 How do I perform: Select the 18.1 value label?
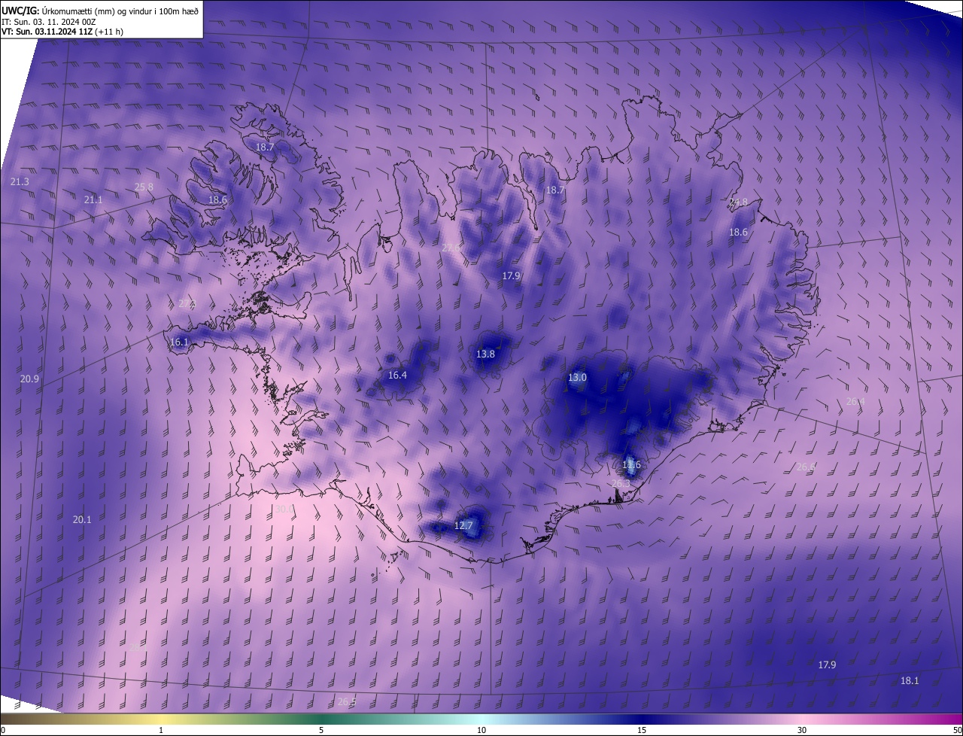pos(910,680)
